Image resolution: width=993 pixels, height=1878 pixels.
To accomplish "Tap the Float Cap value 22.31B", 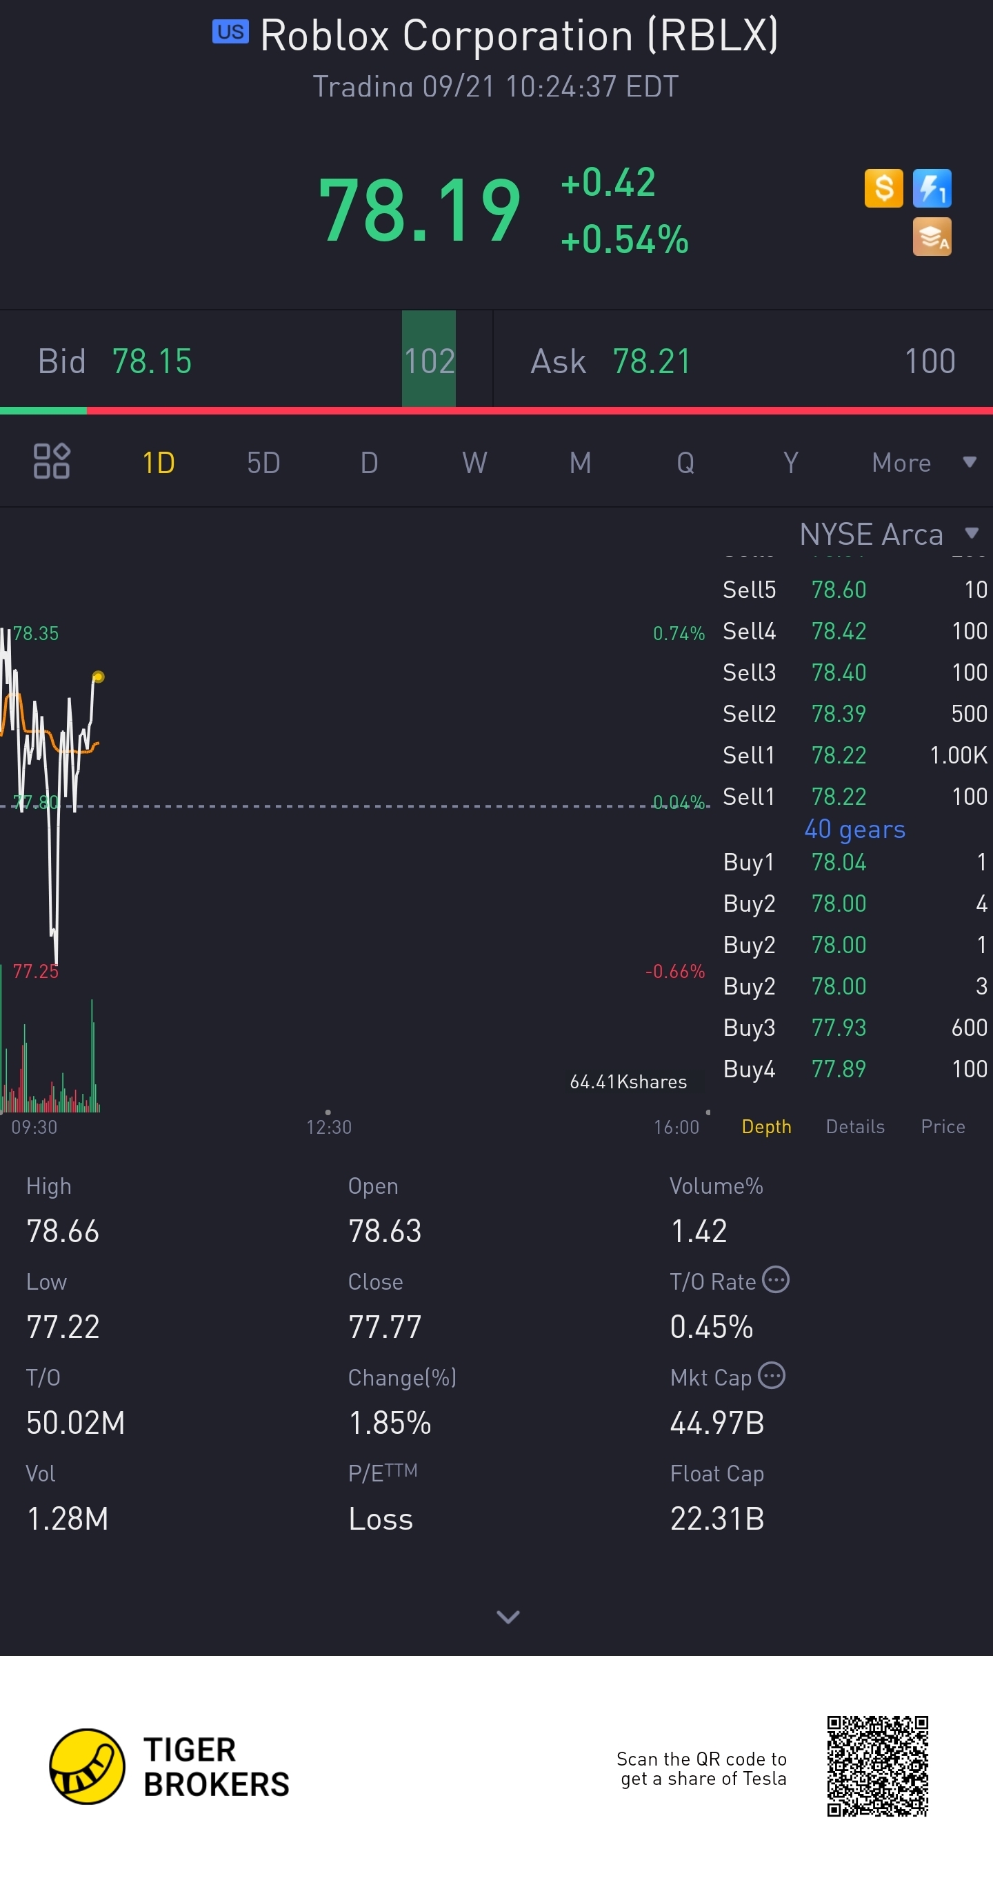I will [x=716, y=1519].
